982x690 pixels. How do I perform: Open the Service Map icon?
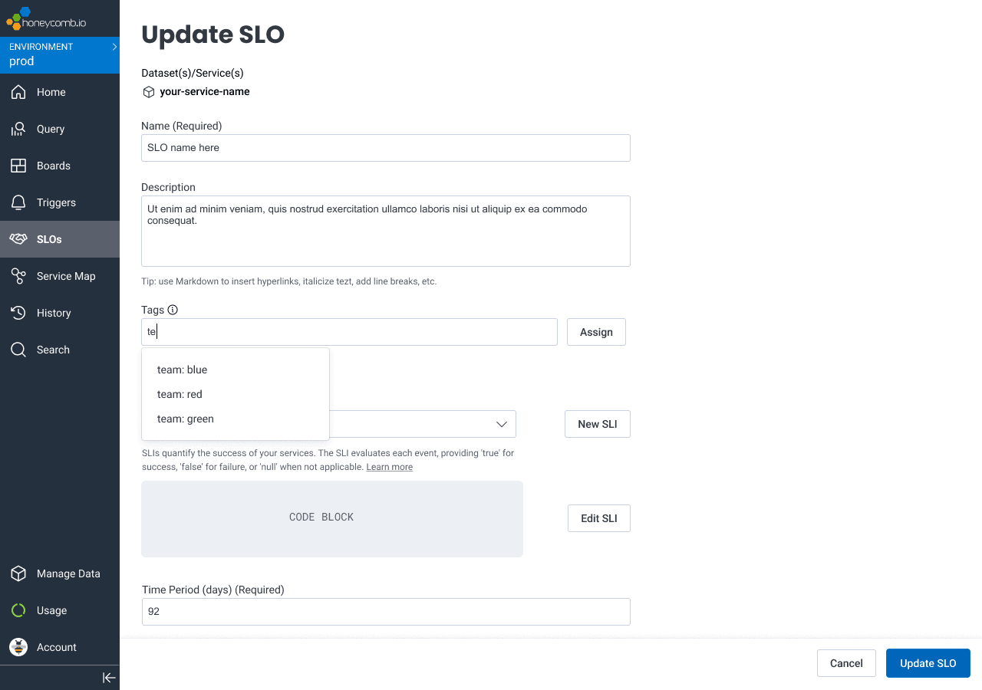(18, 275)
